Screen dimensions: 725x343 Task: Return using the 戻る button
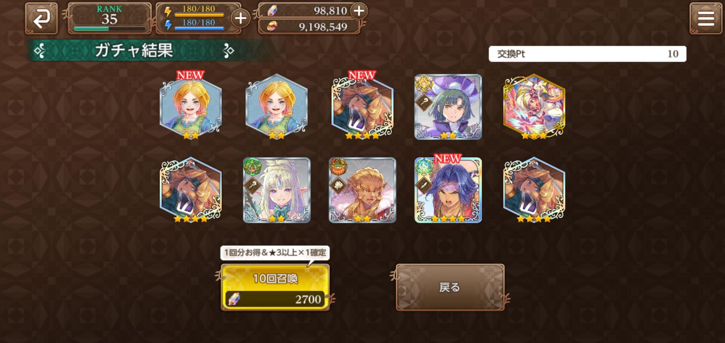[x=450, y=287]
